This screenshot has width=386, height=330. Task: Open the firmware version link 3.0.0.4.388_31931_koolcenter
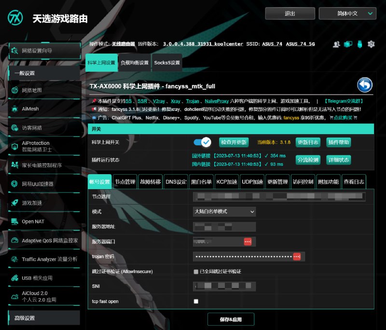203,44
